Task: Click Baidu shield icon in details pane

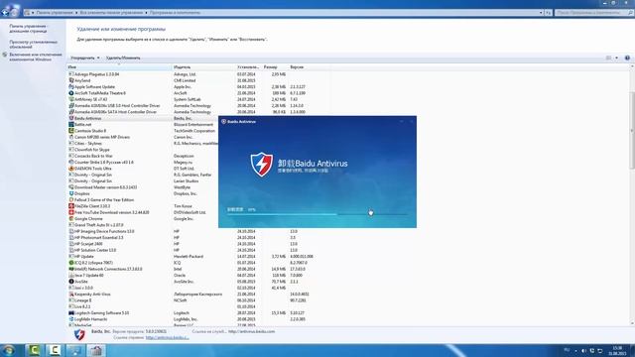Action: 79,334
